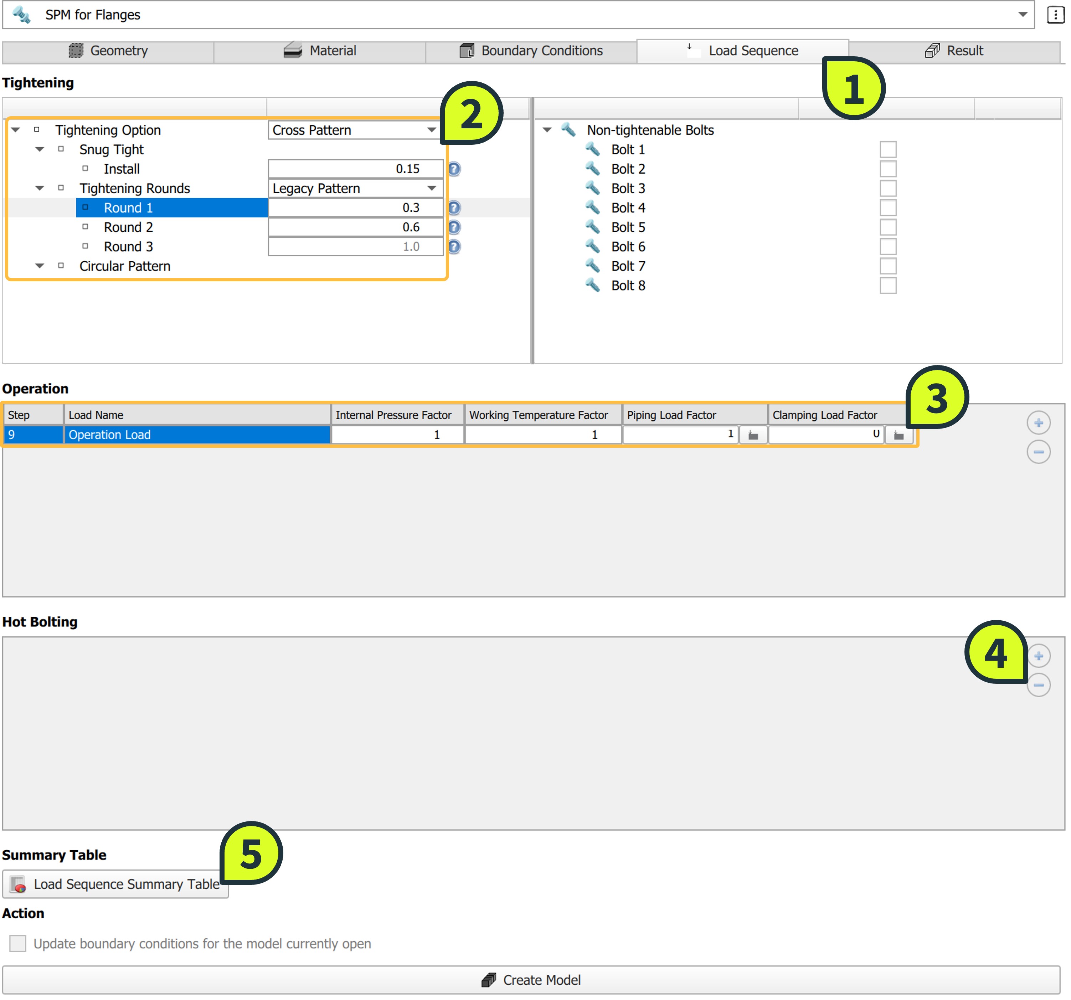Open the Piping Load Factor table editor
Screen dimensions: 1071x1000
753,435
